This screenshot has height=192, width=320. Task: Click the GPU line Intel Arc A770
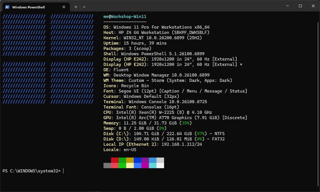click(175, 117)
